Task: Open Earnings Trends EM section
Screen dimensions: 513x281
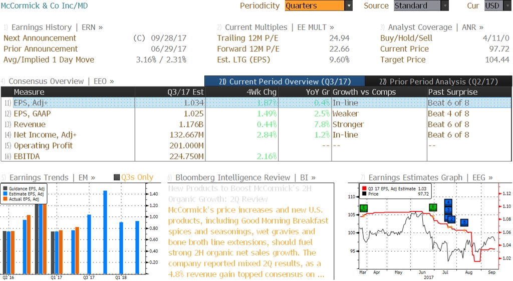Action: [x=49, y=177]
